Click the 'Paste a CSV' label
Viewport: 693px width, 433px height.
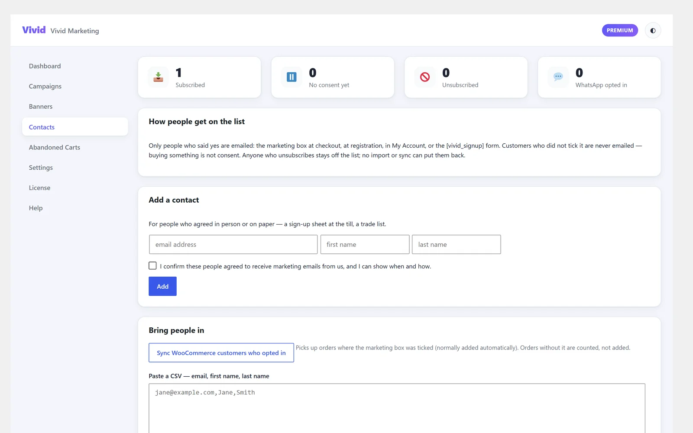[209, 376]
